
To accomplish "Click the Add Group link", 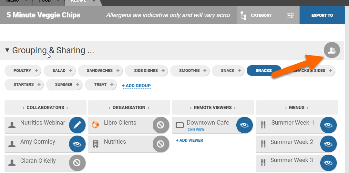I will 136,86.
